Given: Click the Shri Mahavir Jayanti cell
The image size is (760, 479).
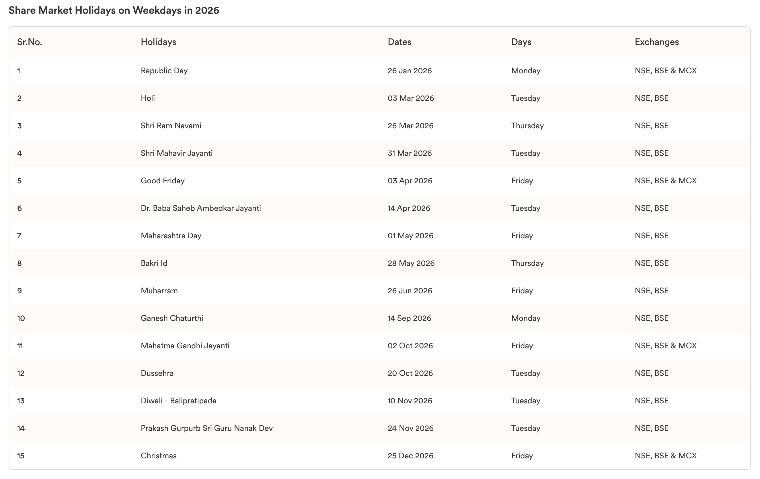Looking at the screenshot, I should (x=176, y=153).
